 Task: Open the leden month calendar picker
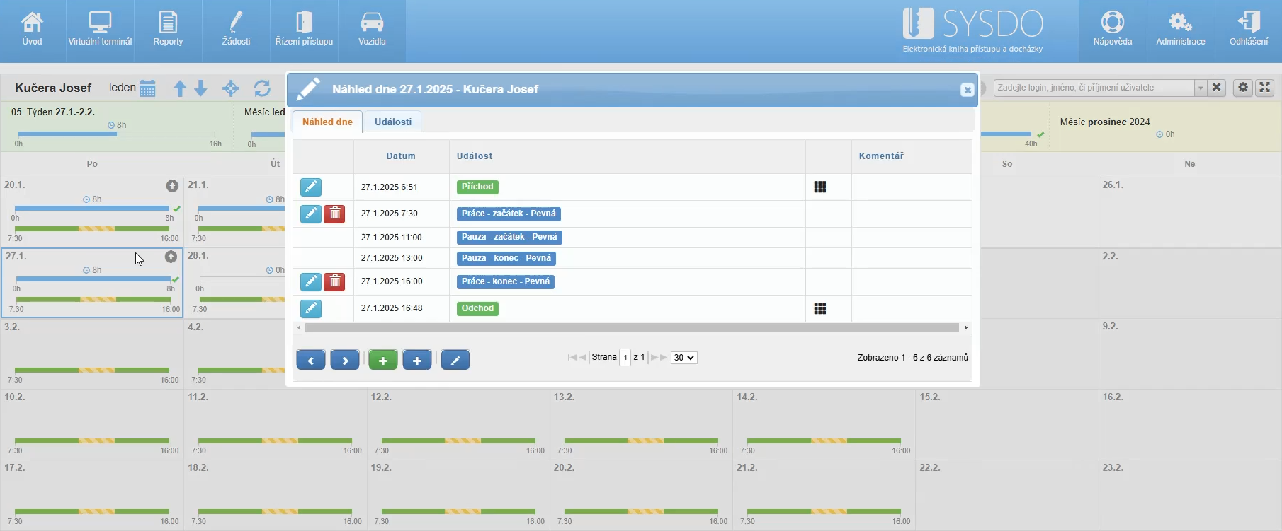[147, 88]
